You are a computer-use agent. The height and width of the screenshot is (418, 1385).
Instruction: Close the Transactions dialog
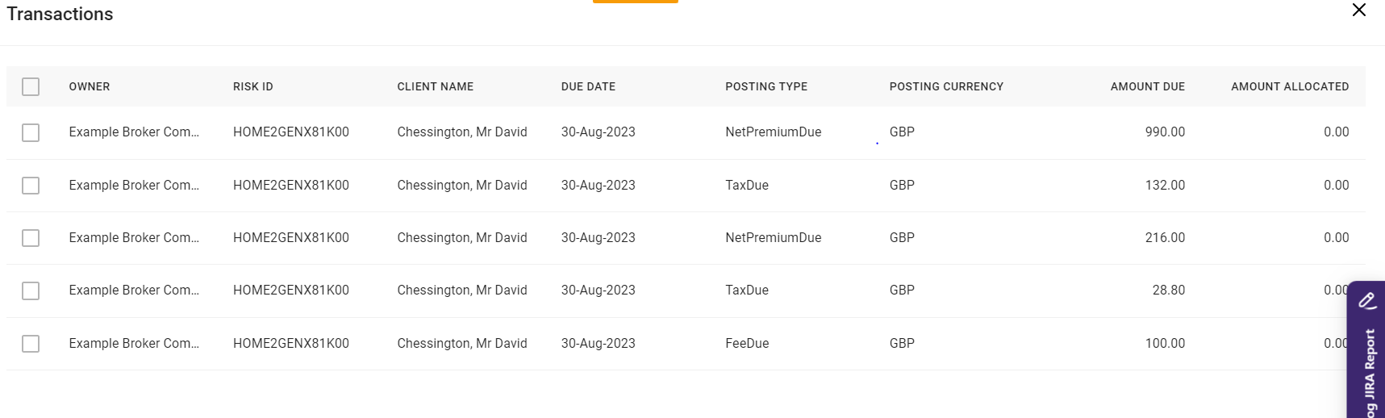point(1359,10)
